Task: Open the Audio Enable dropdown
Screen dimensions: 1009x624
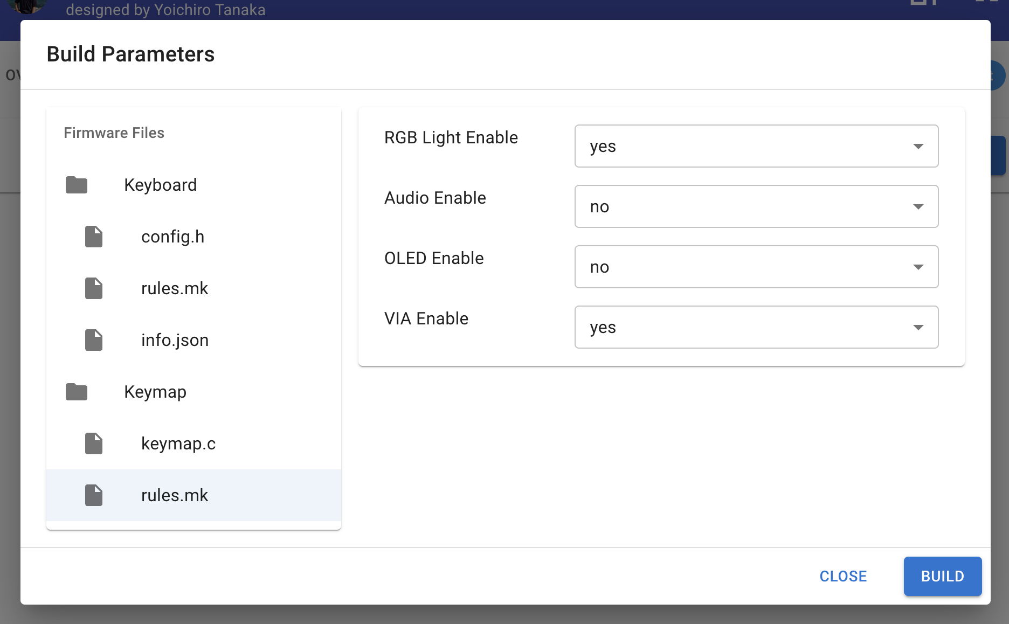Action: coord(756,206)
